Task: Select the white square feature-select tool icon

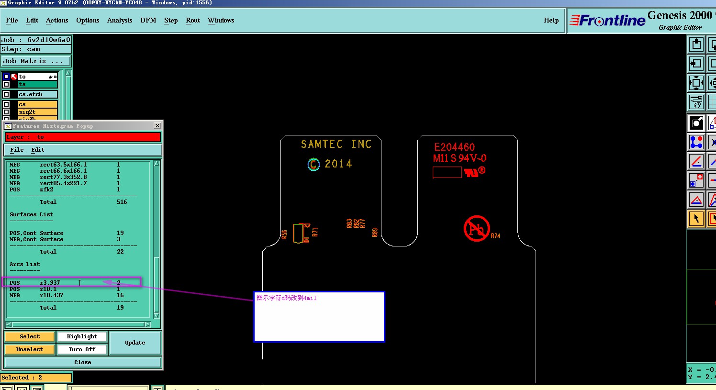Action: (696, 123)
